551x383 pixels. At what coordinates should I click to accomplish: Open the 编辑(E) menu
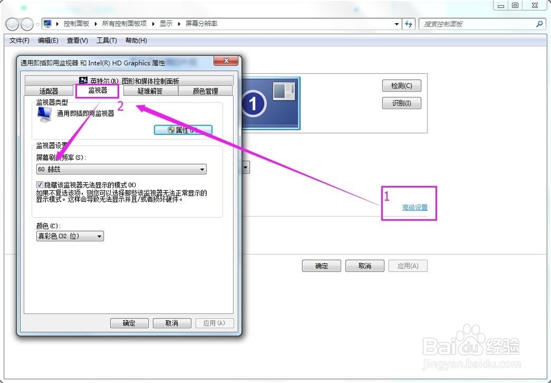[48, 40]
